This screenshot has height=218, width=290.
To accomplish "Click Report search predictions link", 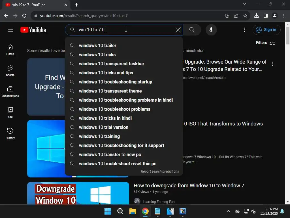I will [160, 171].
